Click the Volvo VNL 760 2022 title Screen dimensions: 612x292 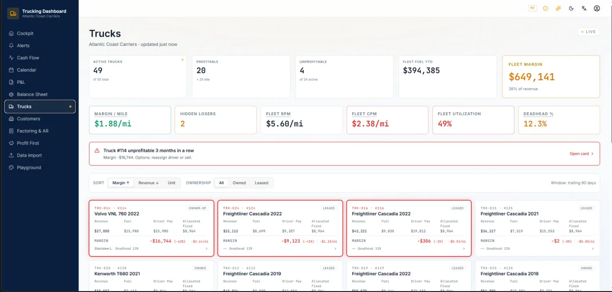point(117,214)
